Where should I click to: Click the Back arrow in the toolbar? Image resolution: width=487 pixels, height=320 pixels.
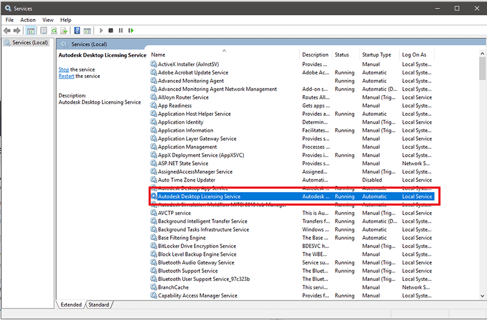click(7, 30)
